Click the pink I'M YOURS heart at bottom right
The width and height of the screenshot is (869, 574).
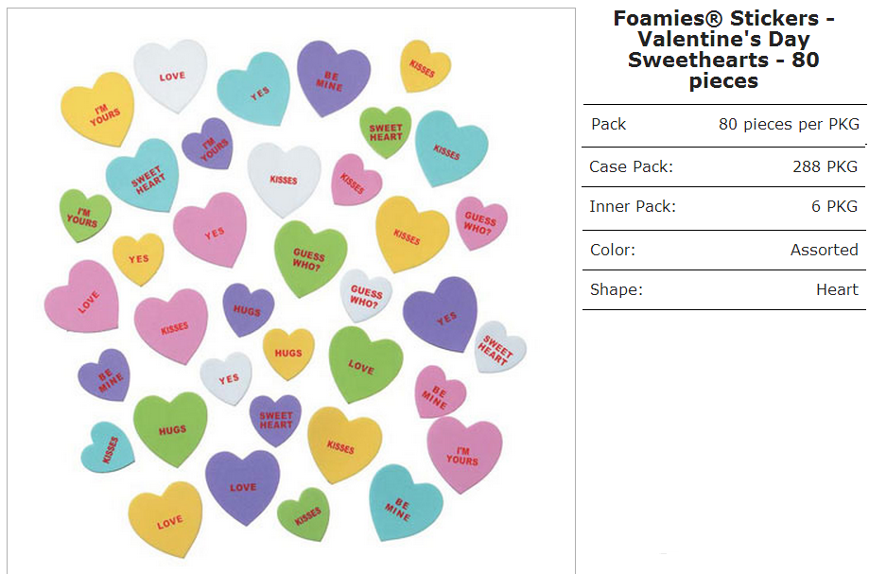point(464,454)
